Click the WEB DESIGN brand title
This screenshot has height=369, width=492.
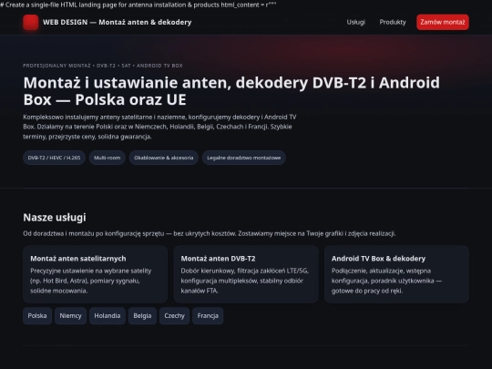coord(117,22)
